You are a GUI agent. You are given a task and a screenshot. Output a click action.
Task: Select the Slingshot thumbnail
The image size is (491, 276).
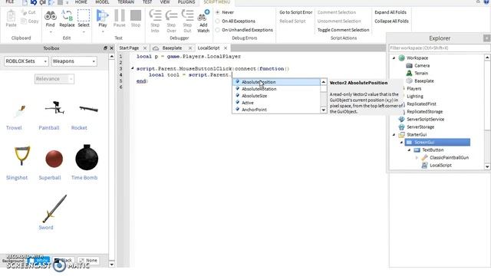click(x=22, y=156)
